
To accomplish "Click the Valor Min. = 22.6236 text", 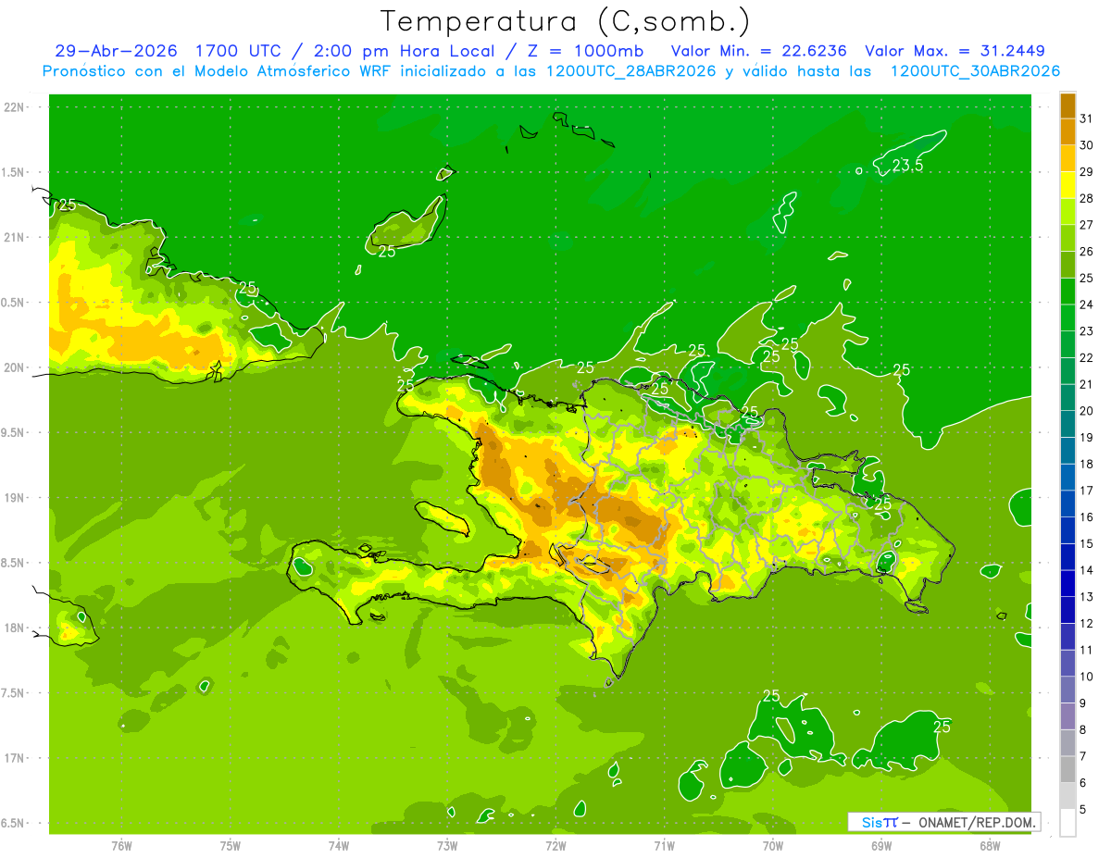I will 758,51.
